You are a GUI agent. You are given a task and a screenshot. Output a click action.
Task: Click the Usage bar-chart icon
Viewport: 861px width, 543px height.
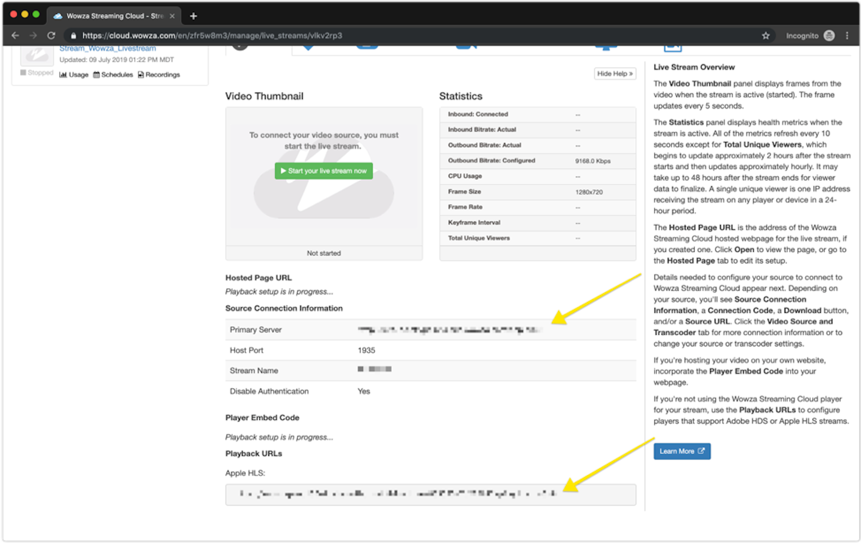click(x=63, y=74)
